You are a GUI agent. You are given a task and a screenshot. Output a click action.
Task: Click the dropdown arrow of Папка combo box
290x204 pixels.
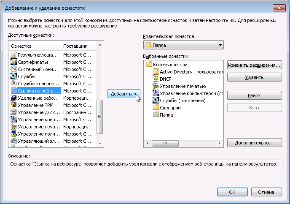[x=220, y=45]
